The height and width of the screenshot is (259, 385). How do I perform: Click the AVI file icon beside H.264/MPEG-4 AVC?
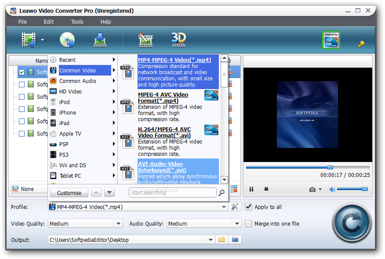click(127, 141)
